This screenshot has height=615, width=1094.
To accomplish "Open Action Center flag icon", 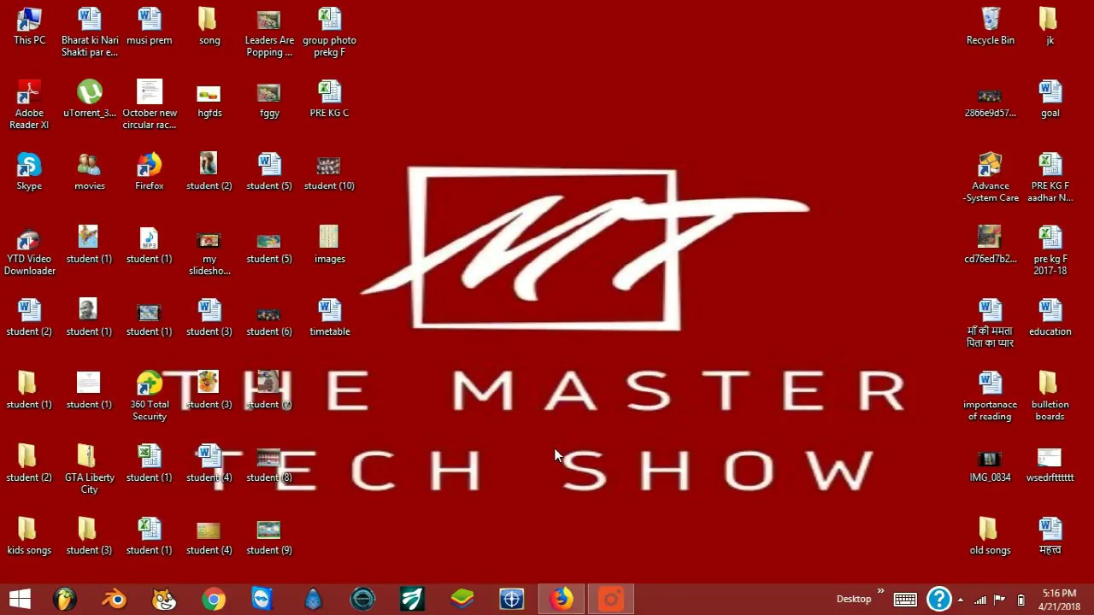I will point(999,600).
